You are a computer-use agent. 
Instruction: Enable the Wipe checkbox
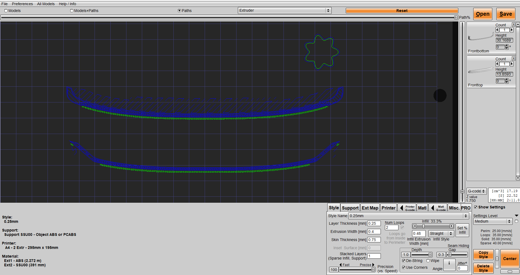428,261
